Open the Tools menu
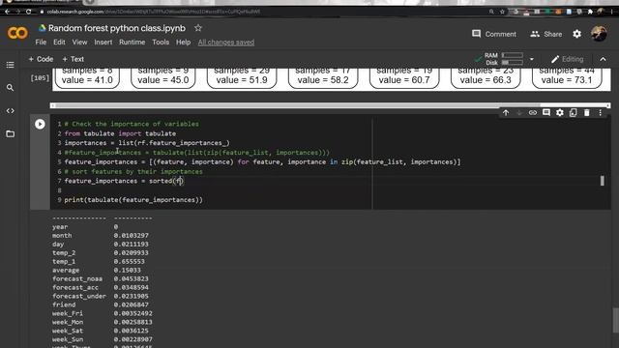 161,43
